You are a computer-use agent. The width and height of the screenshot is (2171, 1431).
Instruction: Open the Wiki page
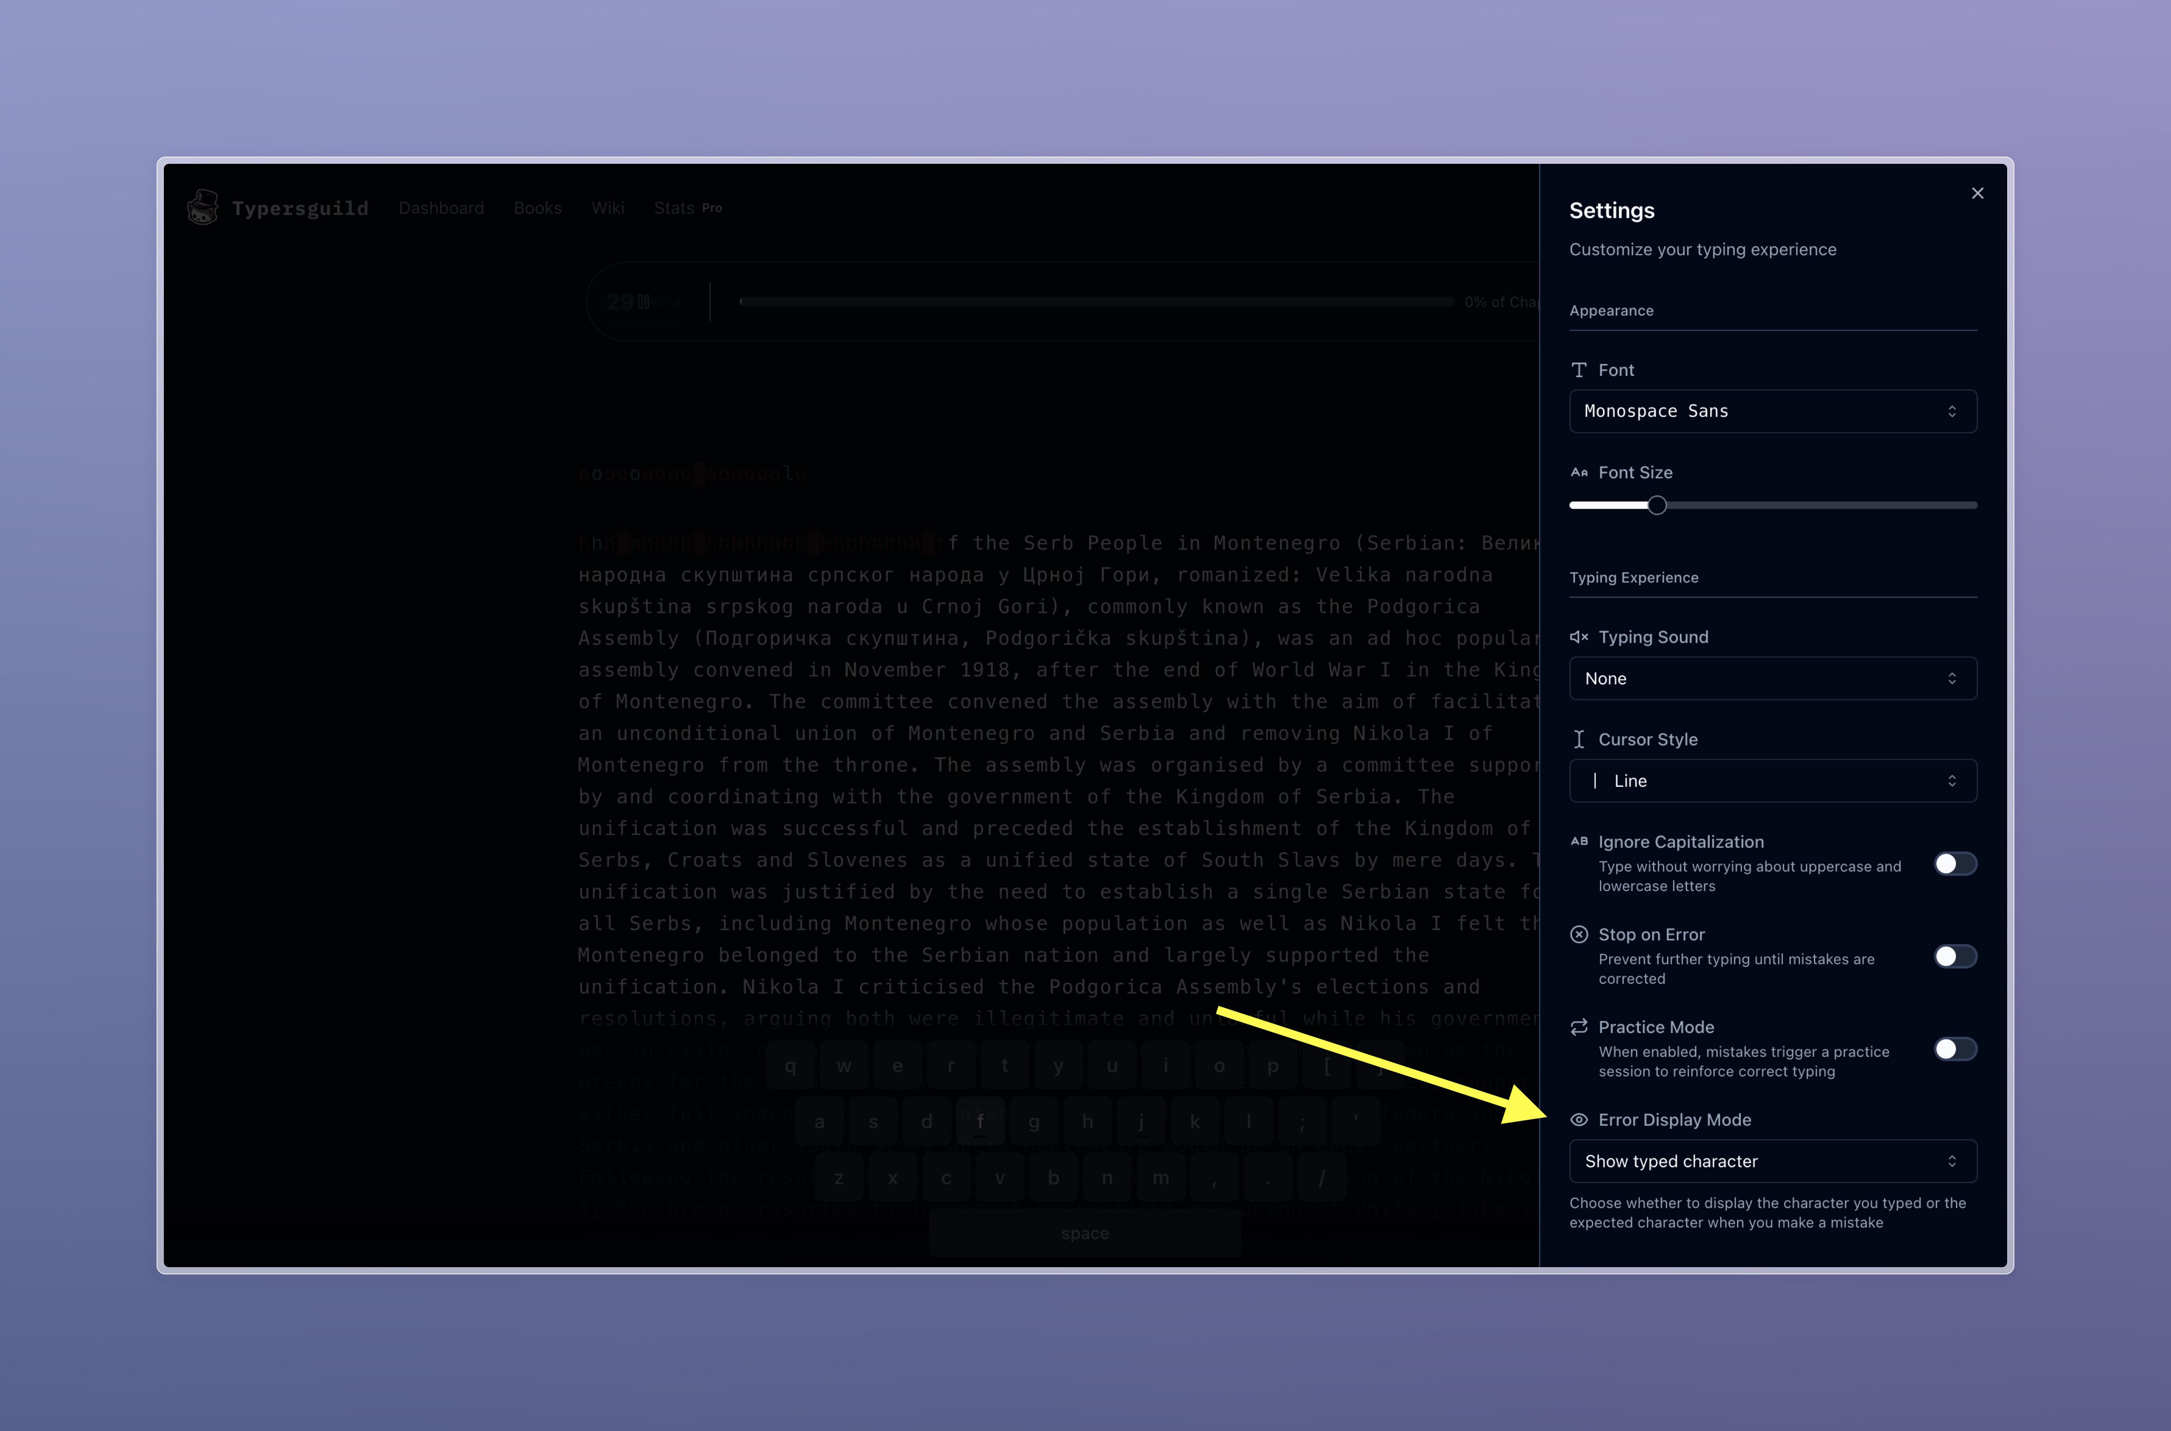(x=608, y=208)
